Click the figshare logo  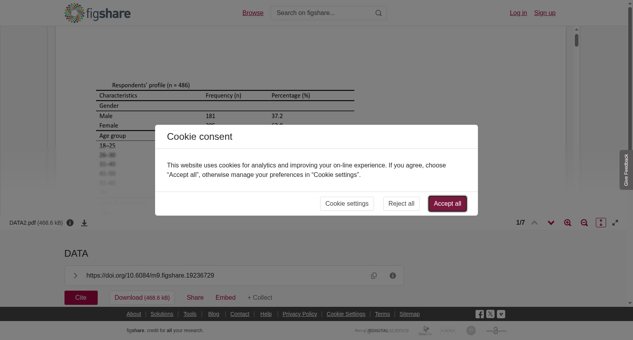(97, 13)
